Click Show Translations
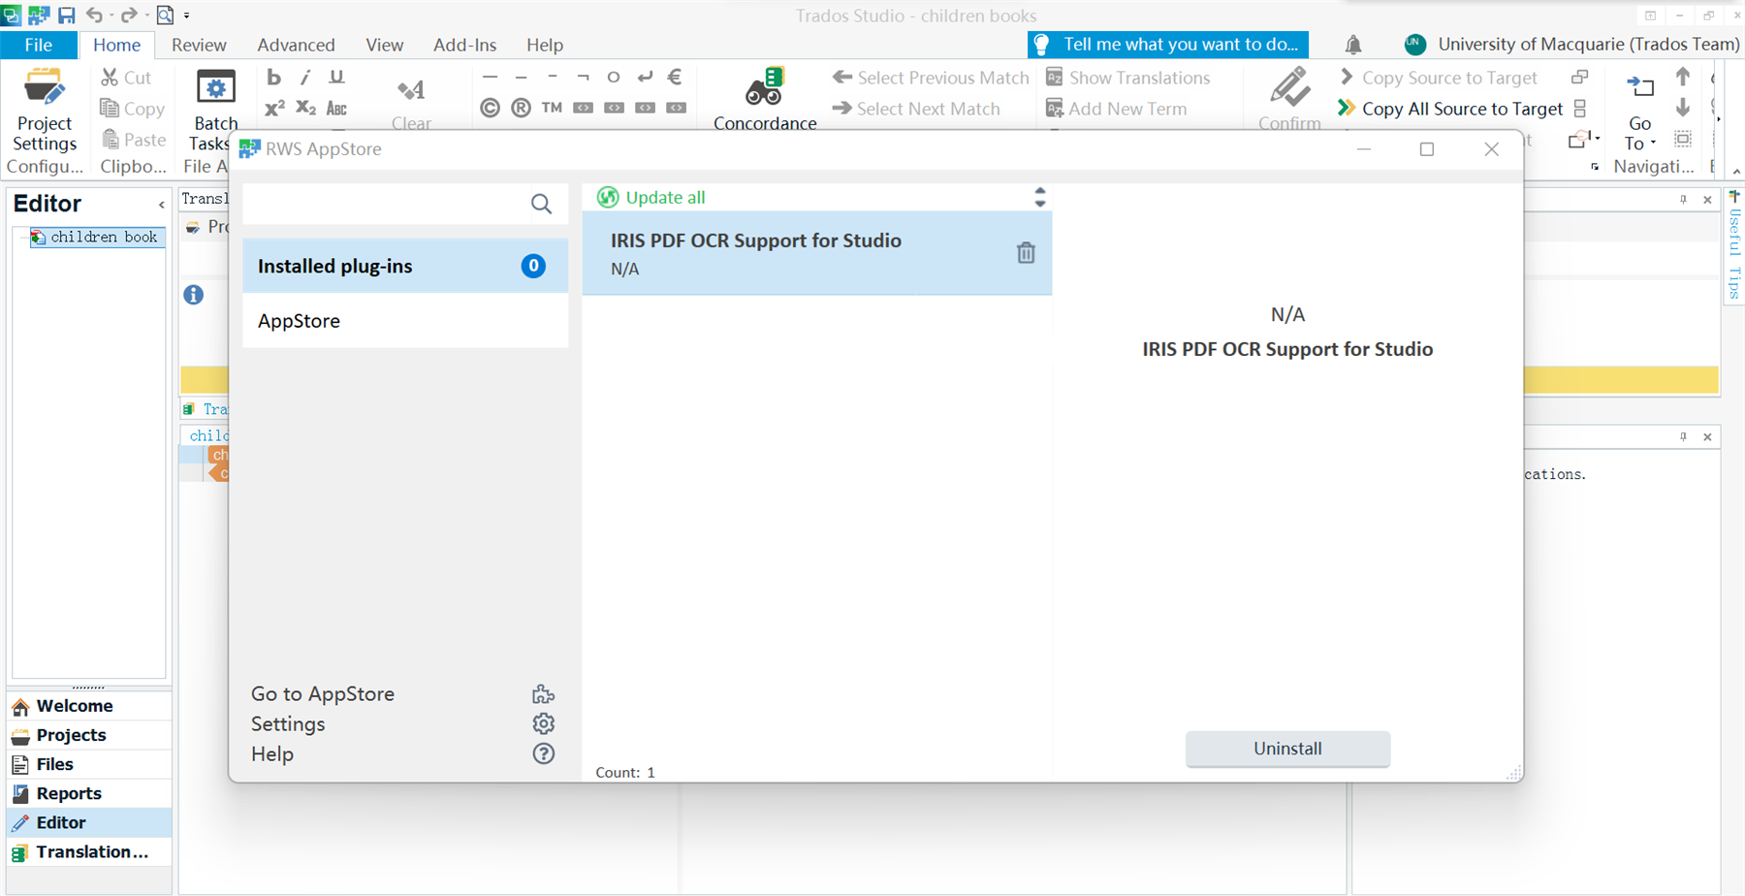1745x896 pixels. point(1127,78)
